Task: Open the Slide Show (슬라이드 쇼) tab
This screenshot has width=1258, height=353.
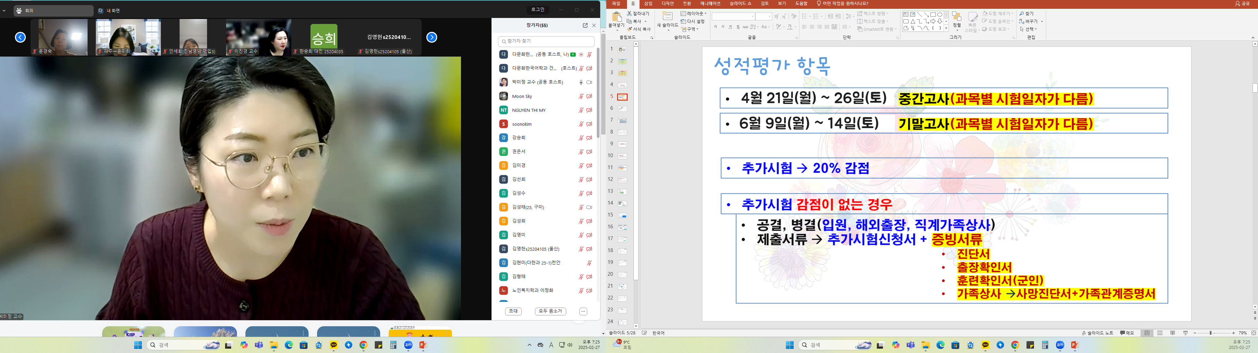Action: (x=740, y=4)
